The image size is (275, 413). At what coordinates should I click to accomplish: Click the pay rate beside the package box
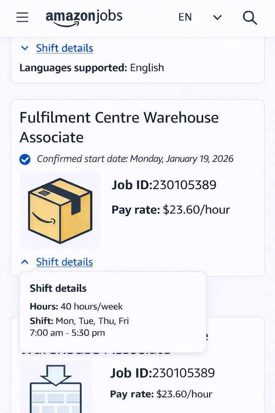tap(171, 210)
